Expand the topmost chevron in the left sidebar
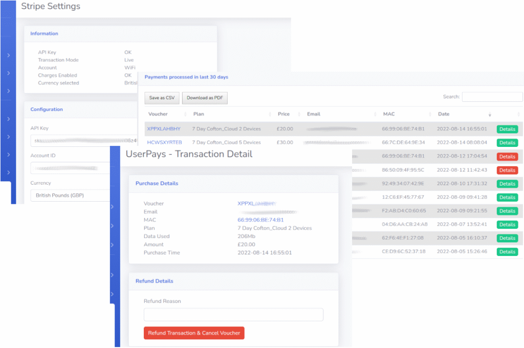 8,55
